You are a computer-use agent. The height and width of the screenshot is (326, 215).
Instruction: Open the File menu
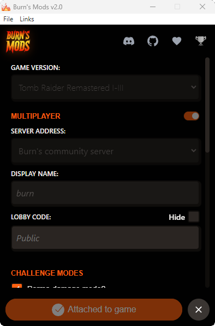click(x=8, y=19)
